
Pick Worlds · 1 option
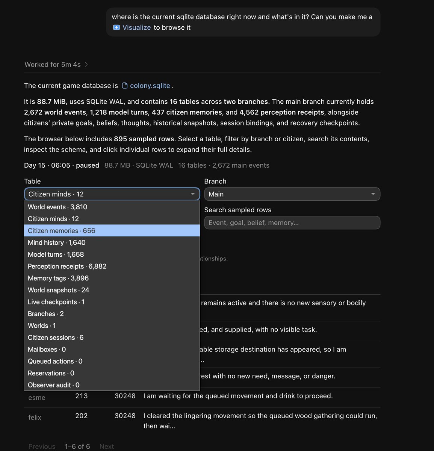pos(112,325)
